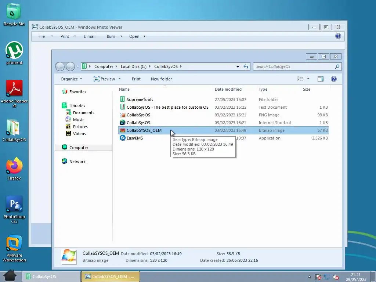Click the Forward navigation button
The width and height of the screenshot is (376, 282).
70,66
